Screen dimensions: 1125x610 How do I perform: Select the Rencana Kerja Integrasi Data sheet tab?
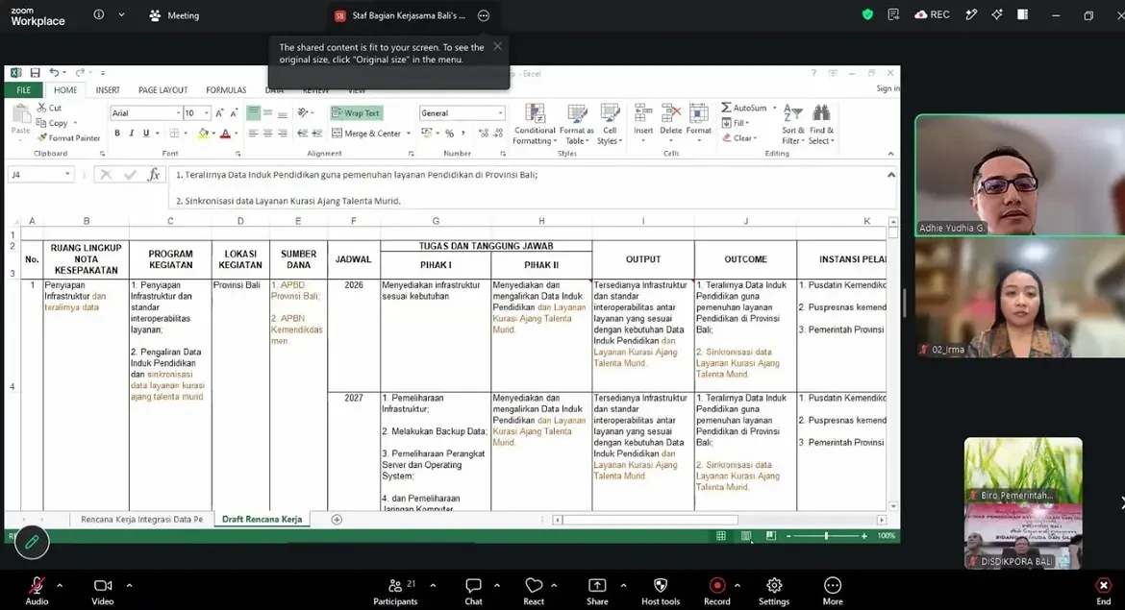pos(141,519)
